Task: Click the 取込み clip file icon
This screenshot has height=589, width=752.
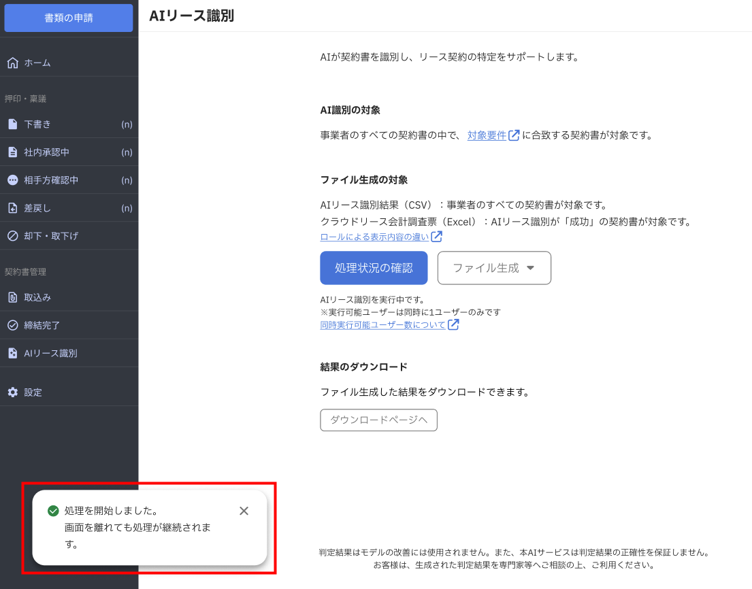Action: 12,297
